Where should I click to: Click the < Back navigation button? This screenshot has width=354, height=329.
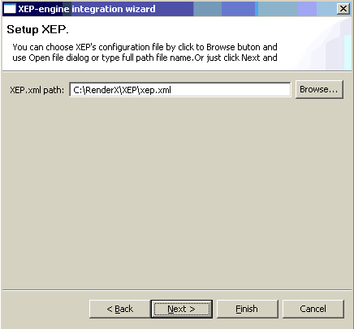tap(119, 309)
